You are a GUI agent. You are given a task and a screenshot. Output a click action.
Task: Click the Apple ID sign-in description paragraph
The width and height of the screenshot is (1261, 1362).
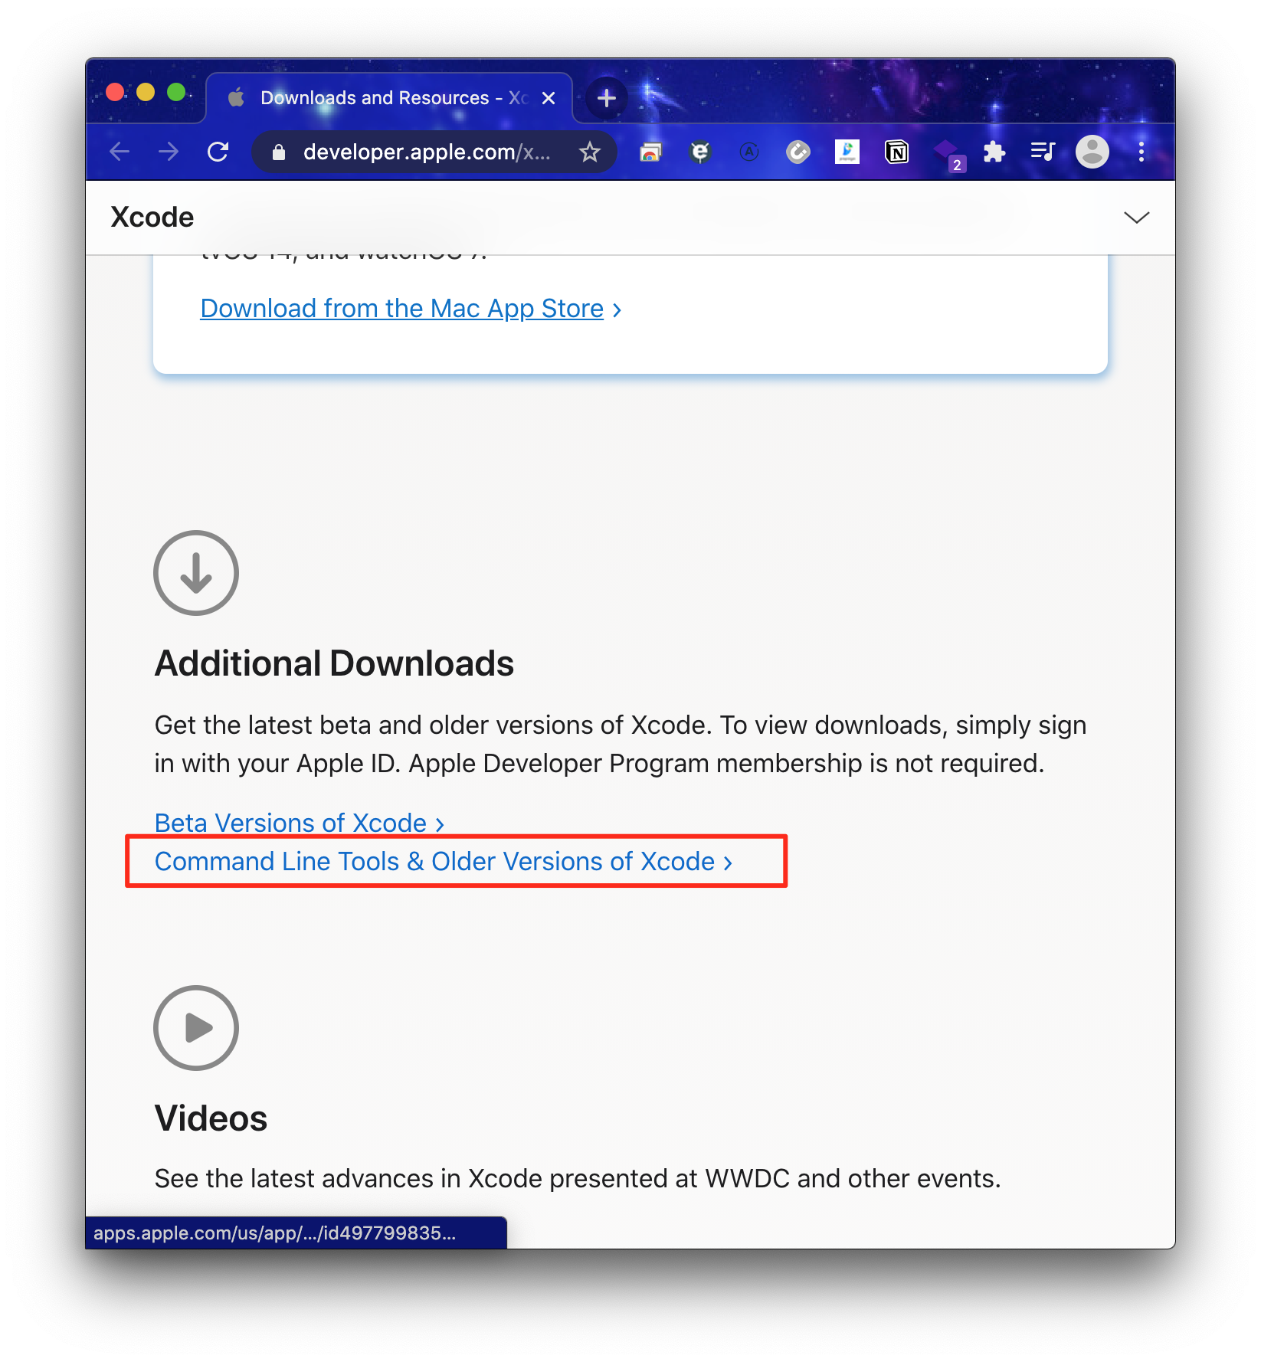621,744
